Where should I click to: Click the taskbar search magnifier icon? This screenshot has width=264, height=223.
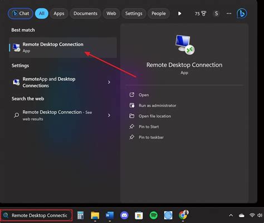tap(6, 215)
